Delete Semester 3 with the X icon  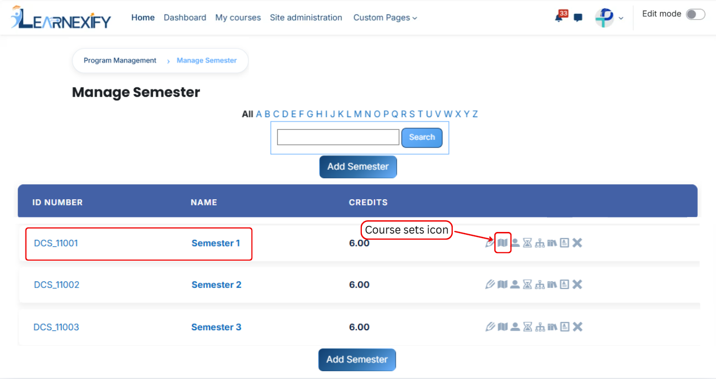577,327
